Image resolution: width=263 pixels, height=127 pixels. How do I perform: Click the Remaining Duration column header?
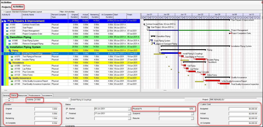(x=94, y=16)
